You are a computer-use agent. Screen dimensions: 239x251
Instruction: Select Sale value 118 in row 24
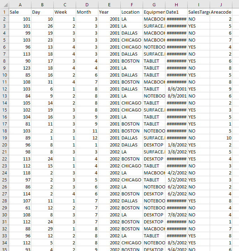(20, 173)
